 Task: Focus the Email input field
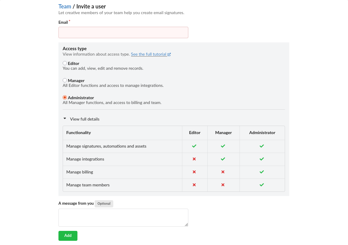click(x=123, y=32)
